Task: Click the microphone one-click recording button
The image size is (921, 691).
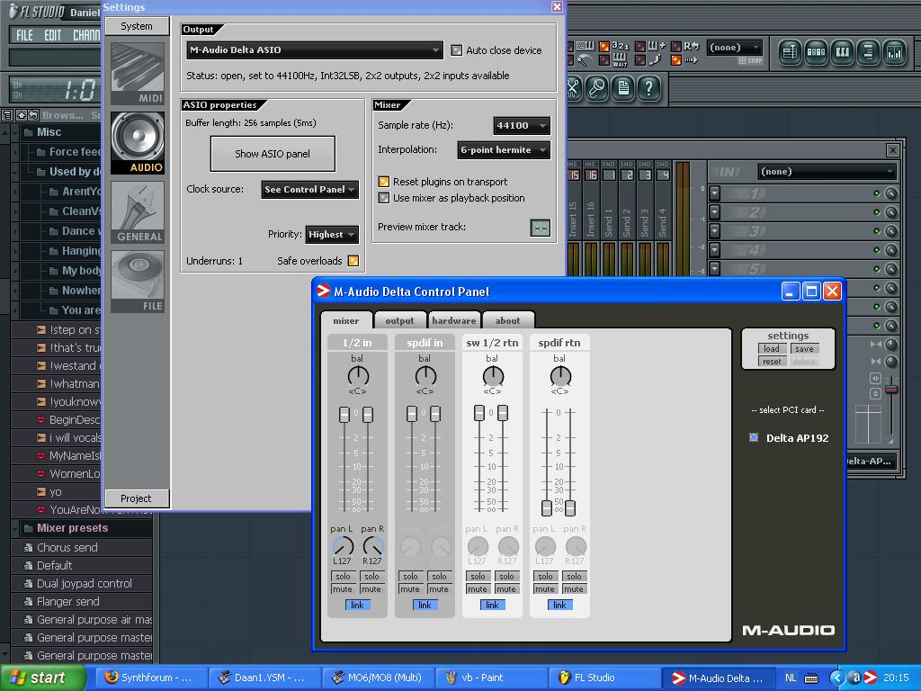Action: tap(597, 89)
